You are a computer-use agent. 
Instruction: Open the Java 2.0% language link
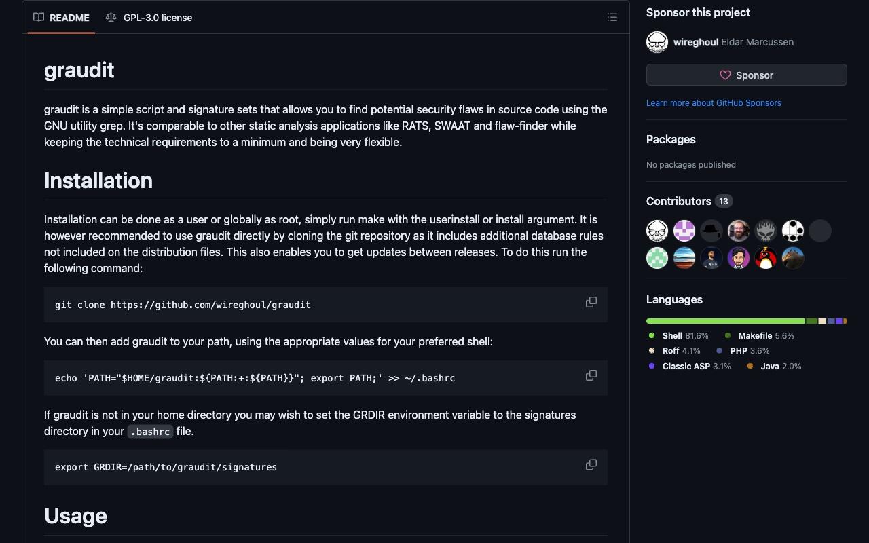(774, 367)
